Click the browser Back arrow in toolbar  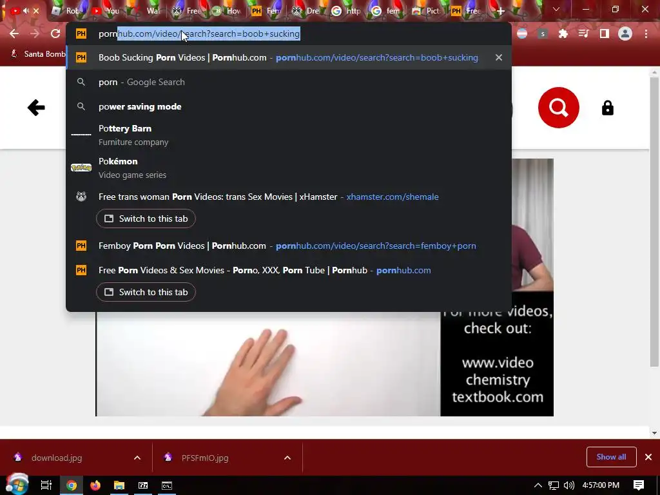[14, 34]
